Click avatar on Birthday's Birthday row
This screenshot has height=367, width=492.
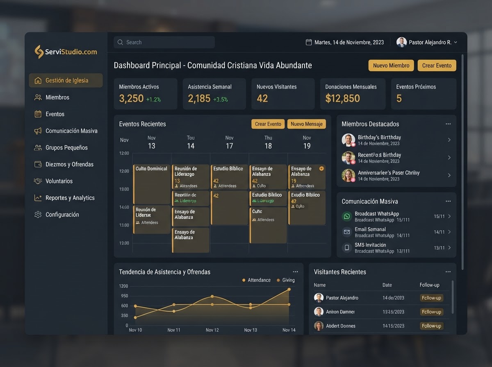click(x=348, y=140)
